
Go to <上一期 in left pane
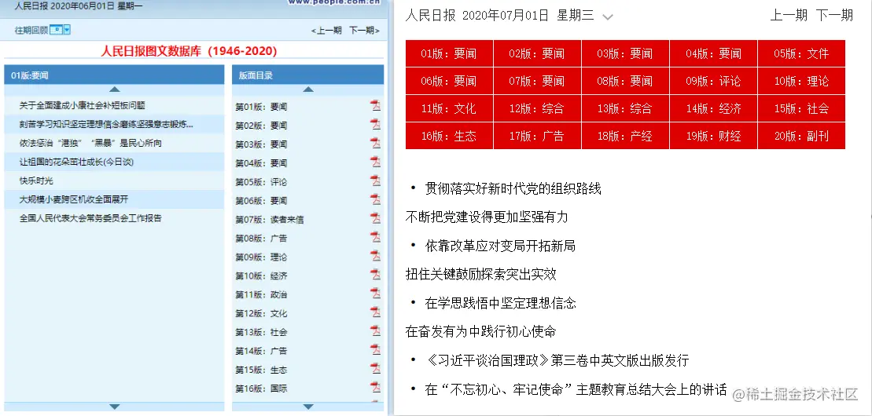[326, 31]
